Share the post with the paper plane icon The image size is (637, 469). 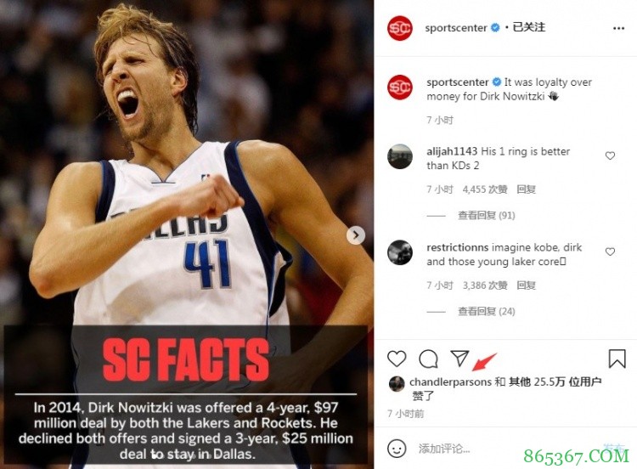459,358
